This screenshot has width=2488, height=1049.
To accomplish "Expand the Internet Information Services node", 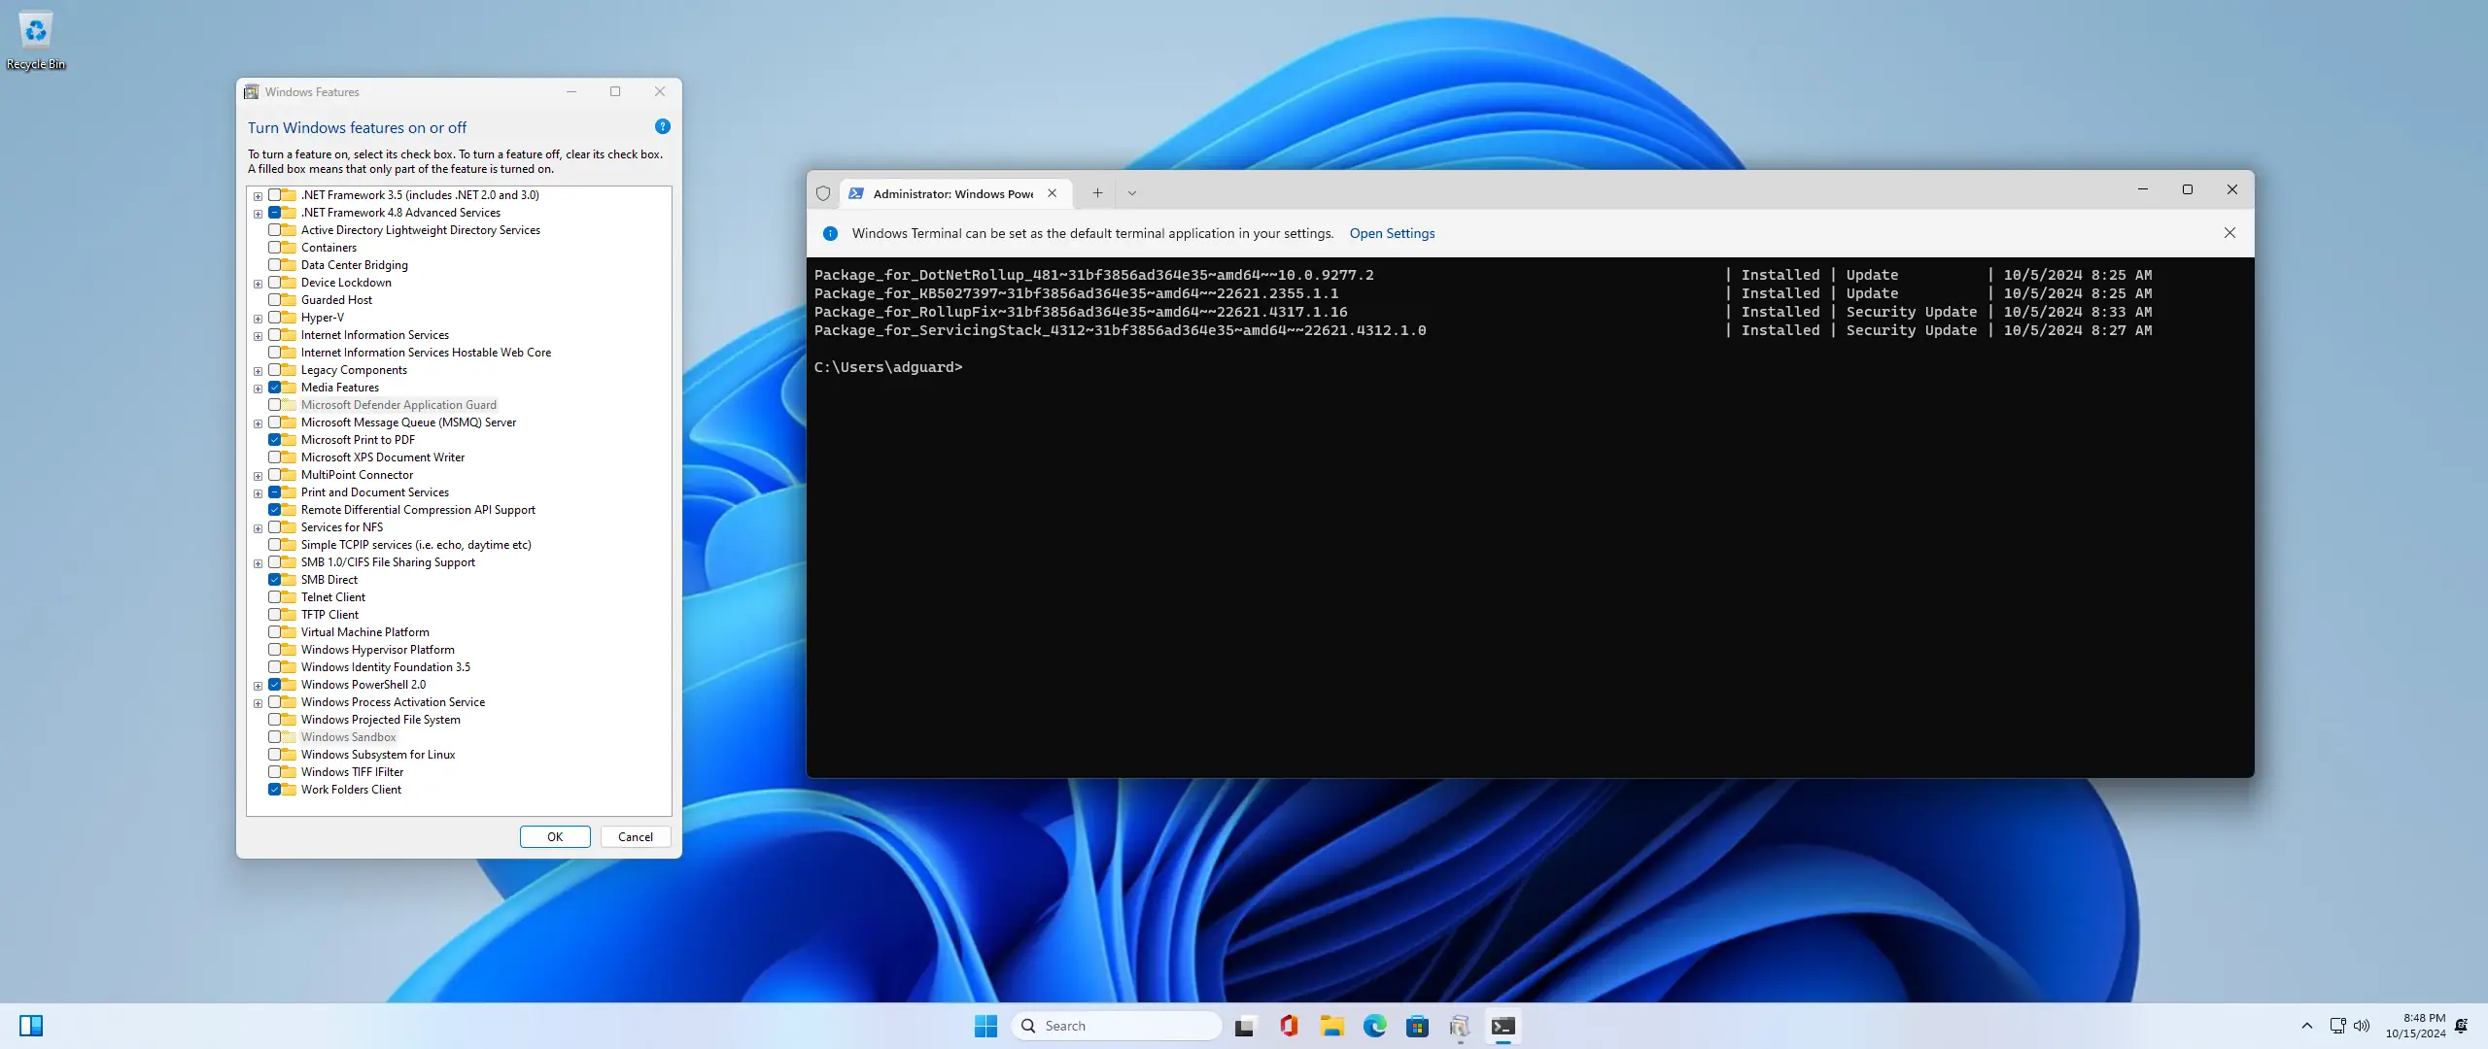I will coord(258,336).
